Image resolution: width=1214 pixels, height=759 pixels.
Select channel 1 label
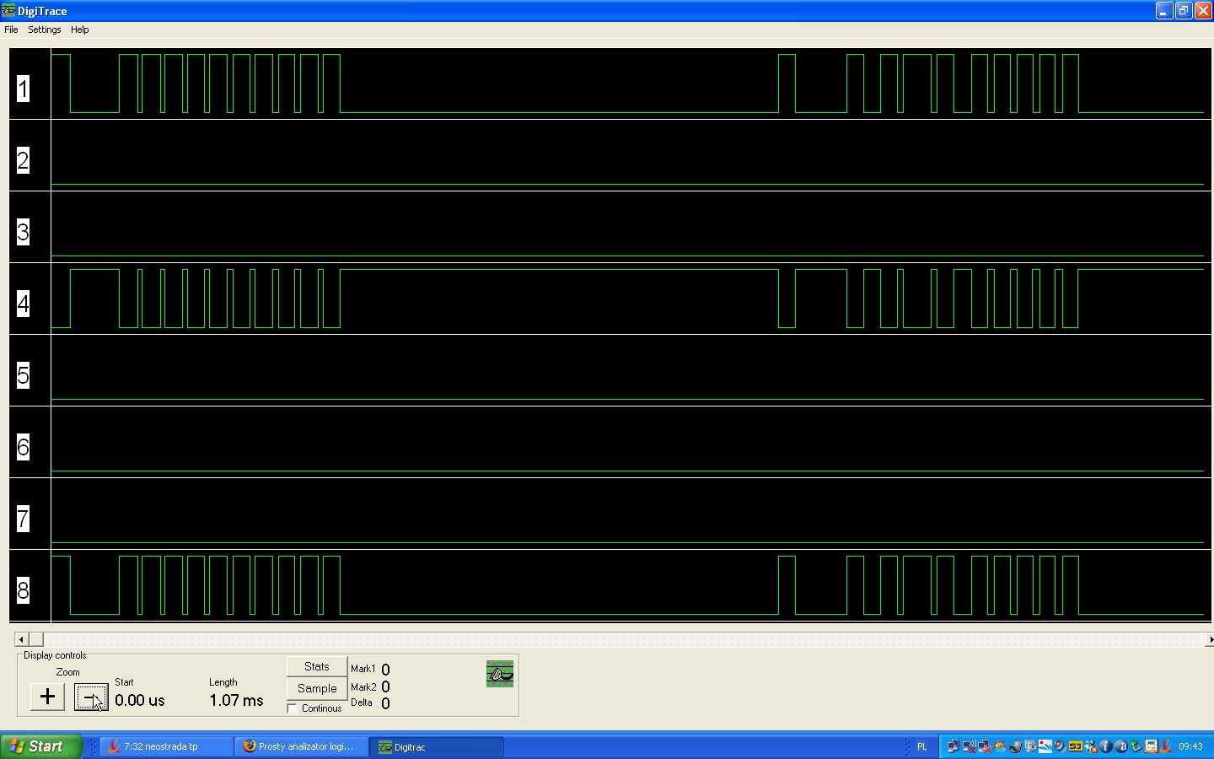[24, 89]
